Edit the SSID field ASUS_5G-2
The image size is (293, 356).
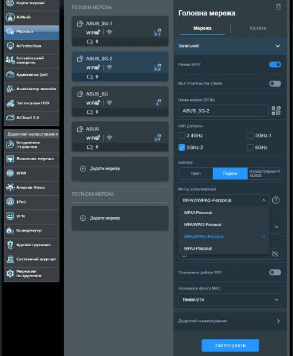(224, 111)
